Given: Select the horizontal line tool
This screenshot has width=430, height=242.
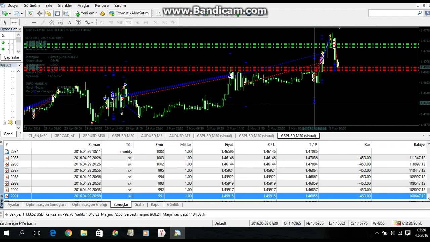Looking at the screenshot, I should (34, 22).
